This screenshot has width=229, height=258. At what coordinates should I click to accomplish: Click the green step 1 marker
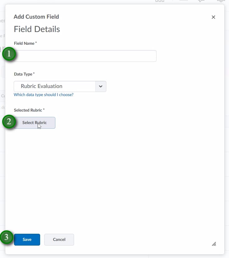[x=9, y=54]
